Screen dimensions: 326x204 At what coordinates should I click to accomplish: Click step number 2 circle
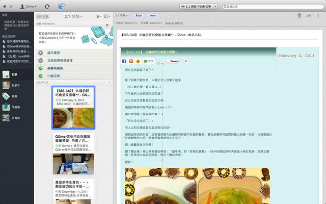(x=41, y=61)
